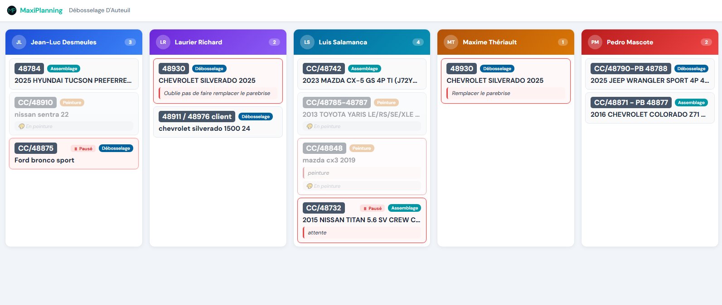Click the PM avatar for Pedro Mascote
The height and width of the screenshot is (305, 722).
tap(595, 42)
